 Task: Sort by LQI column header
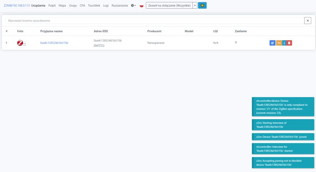coord(215,31)
